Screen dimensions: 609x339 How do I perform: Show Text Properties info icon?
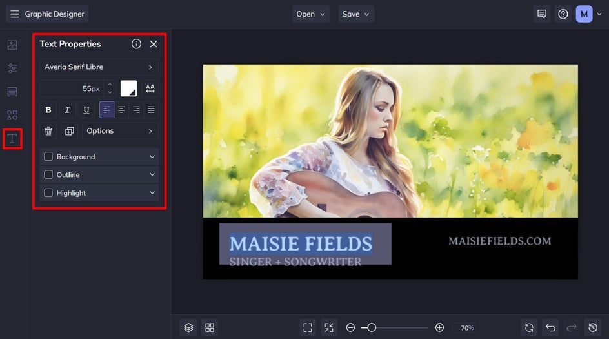coord(136,44)
